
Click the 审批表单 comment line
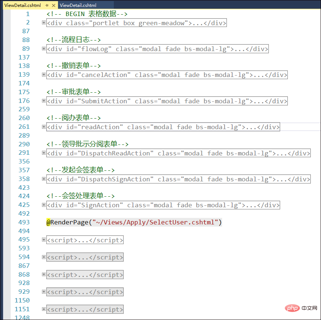tap(74, 92)
